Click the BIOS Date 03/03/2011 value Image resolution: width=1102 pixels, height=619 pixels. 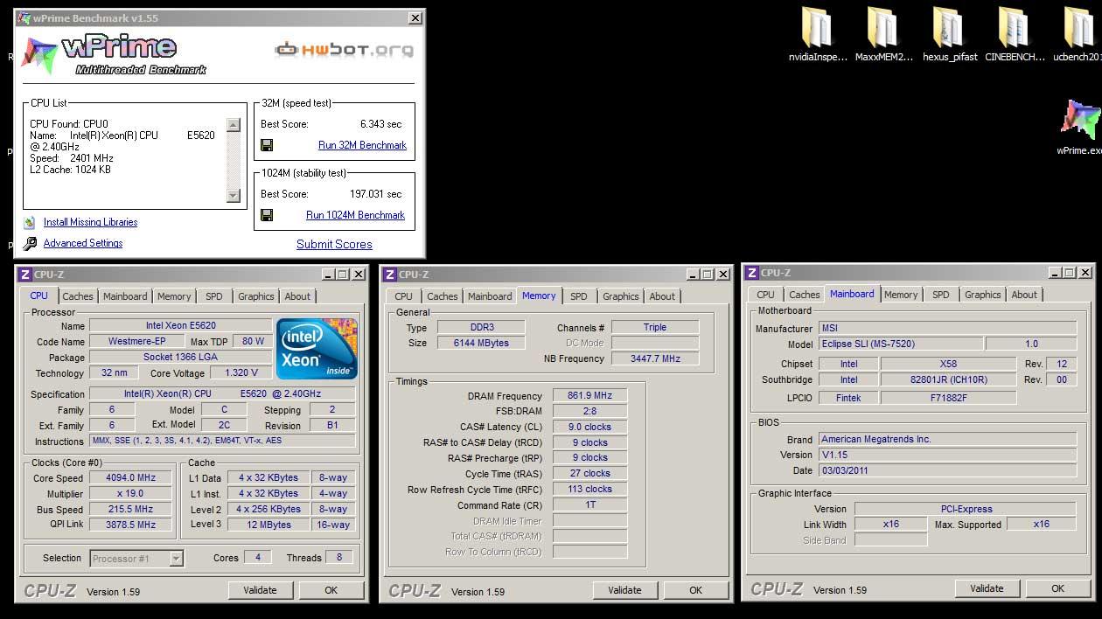tap(947, 470)
